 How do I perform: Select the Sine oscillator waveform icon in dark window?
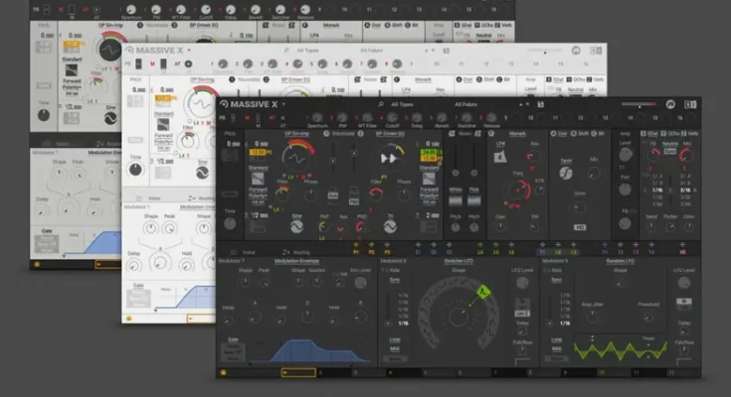[x=295, y=227]
